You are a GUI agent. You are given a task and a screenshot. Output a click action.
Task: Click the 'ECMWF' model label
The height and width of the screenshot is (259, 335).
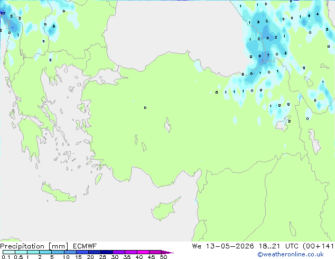(x=85, y=246)
